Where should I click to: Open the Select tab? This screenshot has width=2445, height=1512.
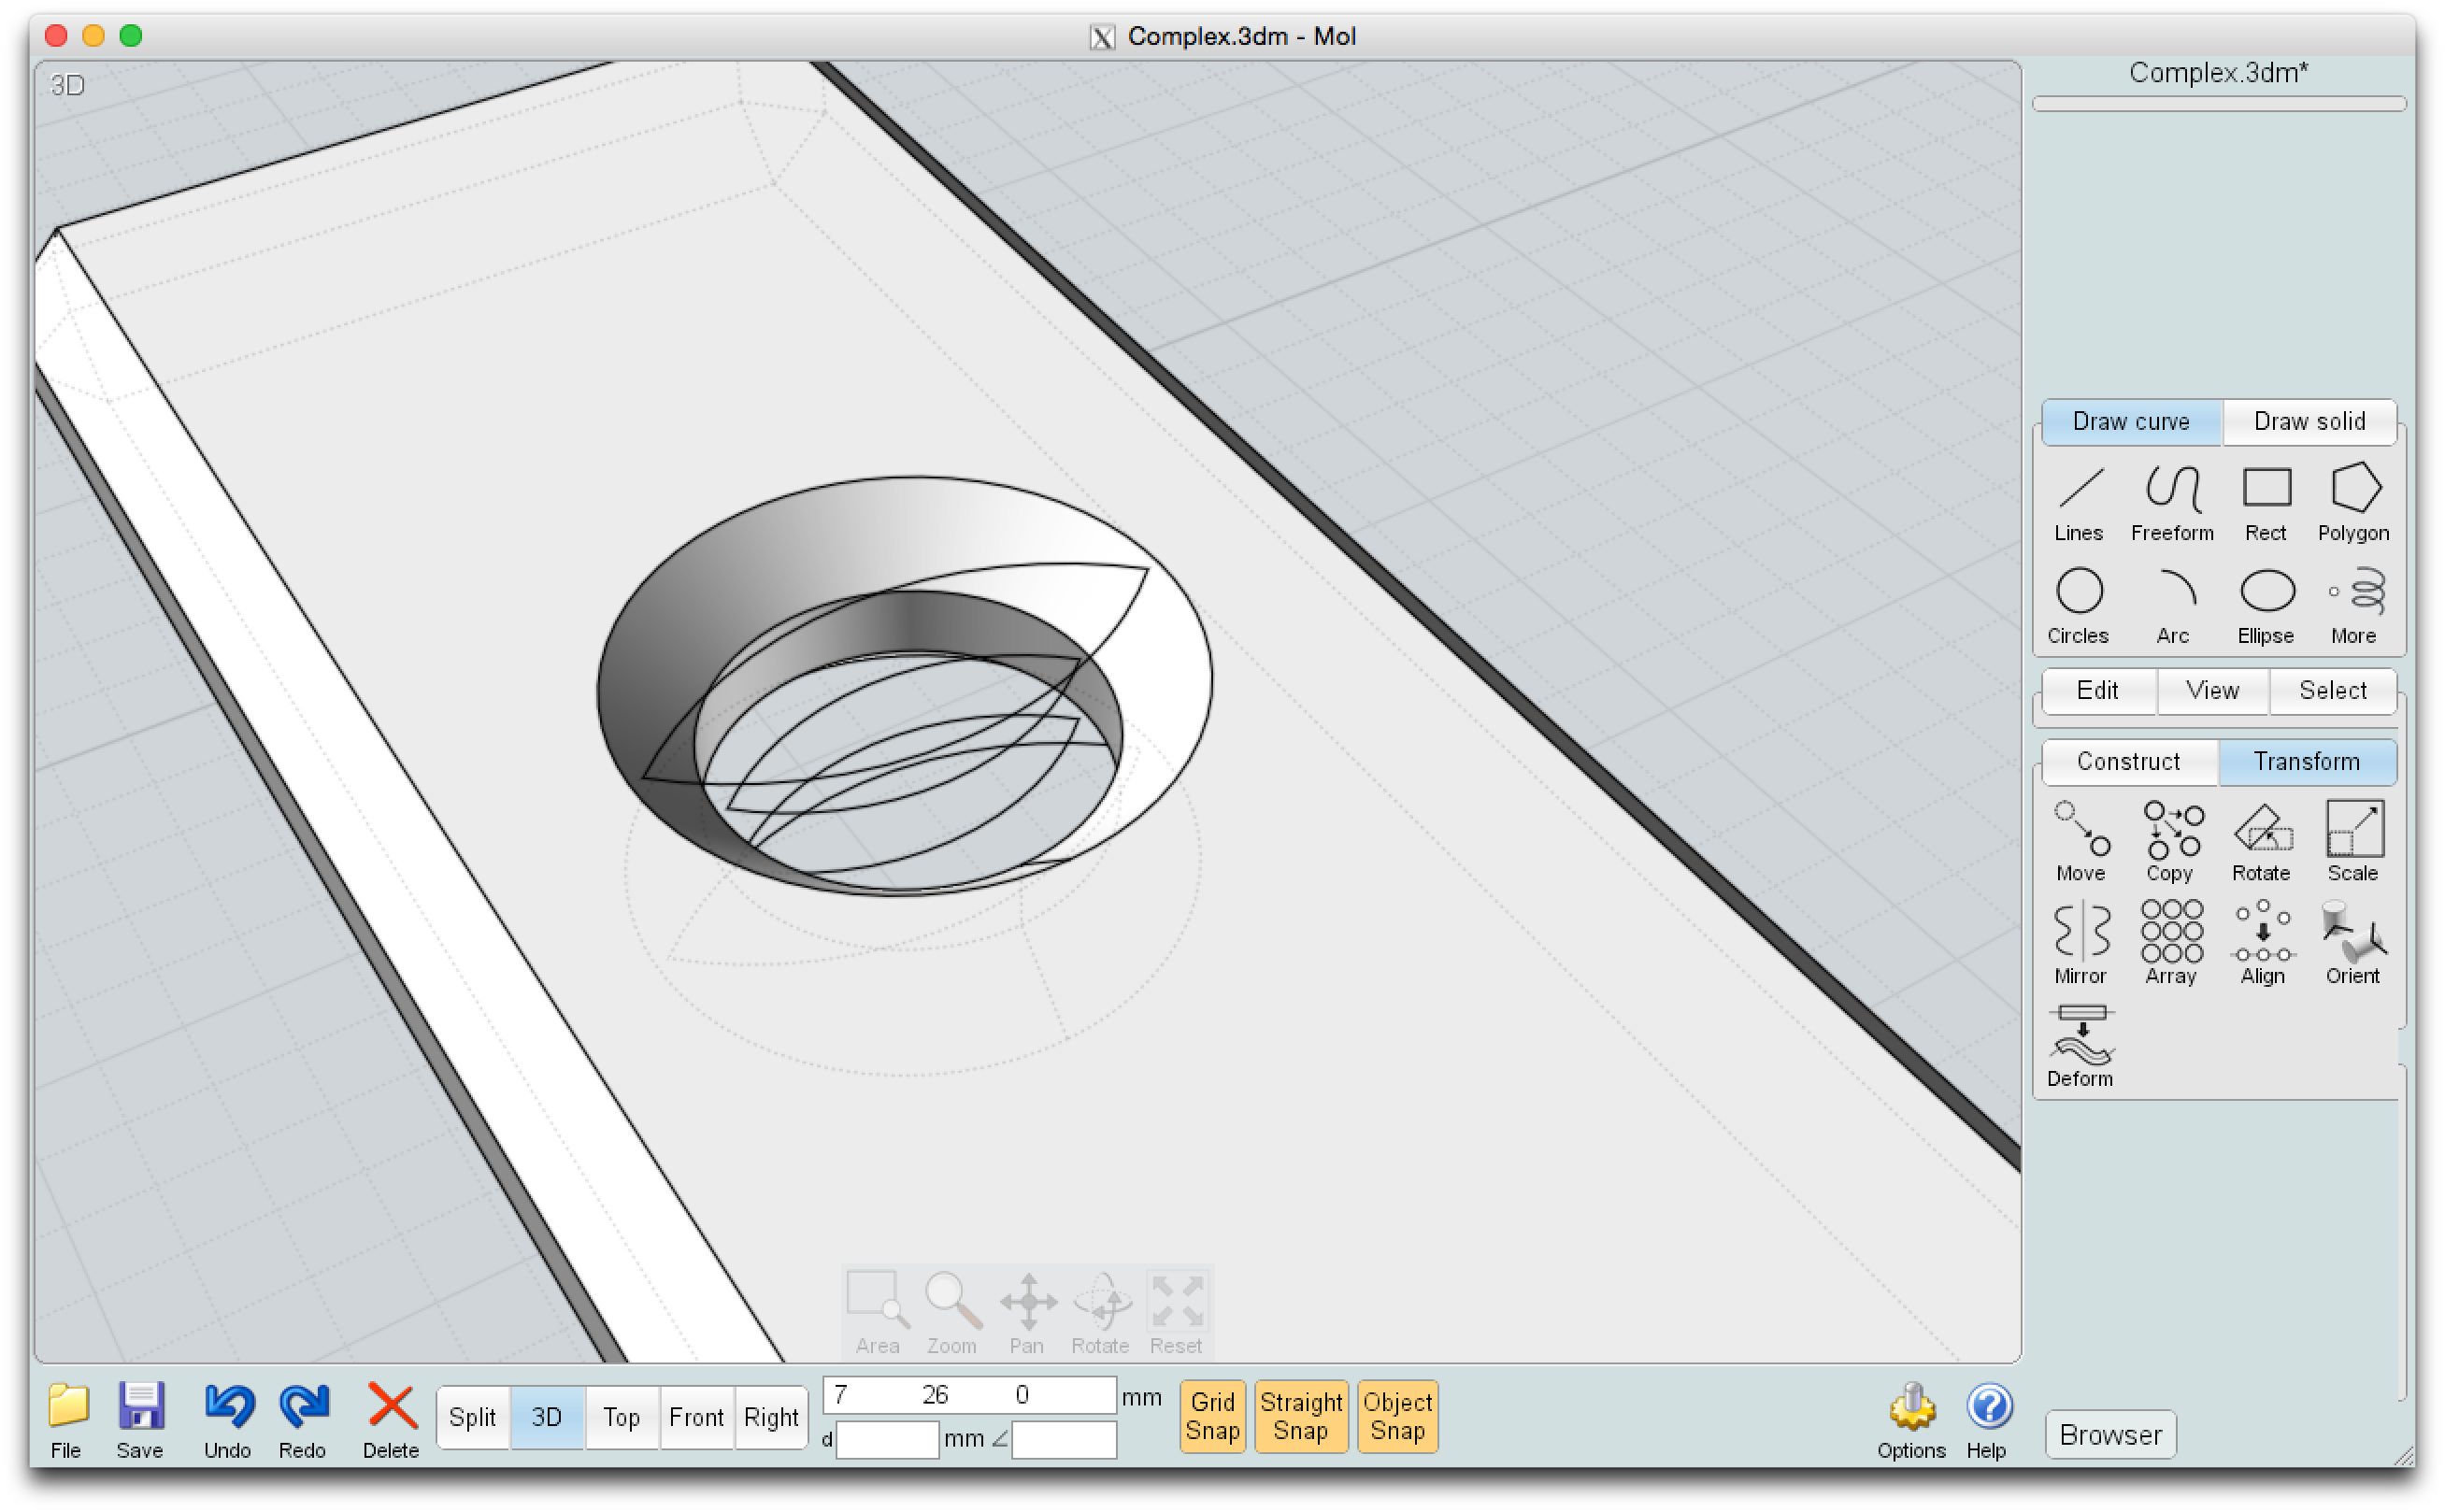point(2333,691)
